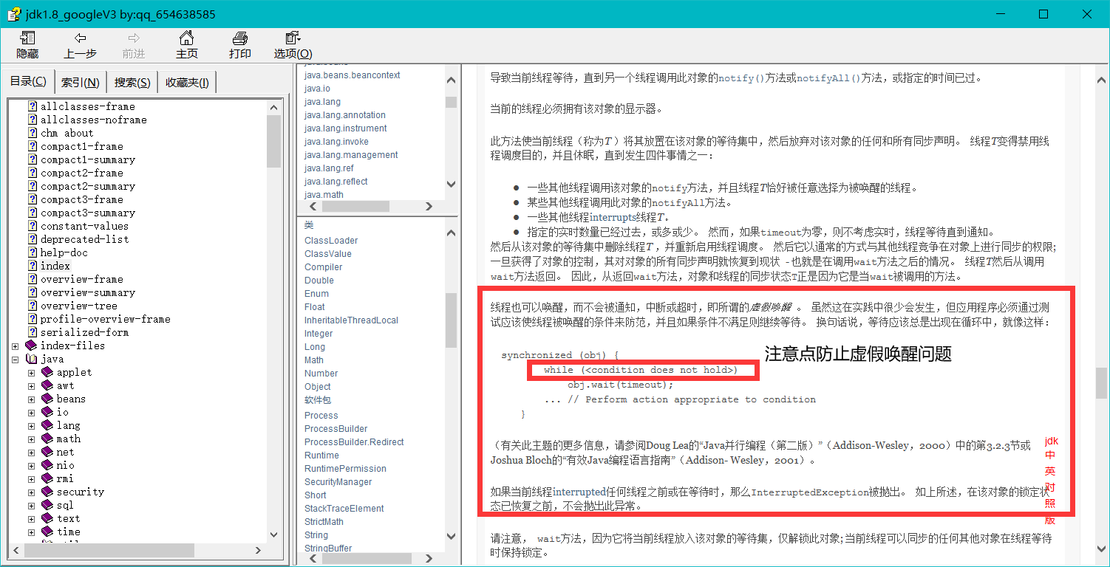Click the chm about topic icon
Viewport: 1110px width, 567px height.
(33, 133)
